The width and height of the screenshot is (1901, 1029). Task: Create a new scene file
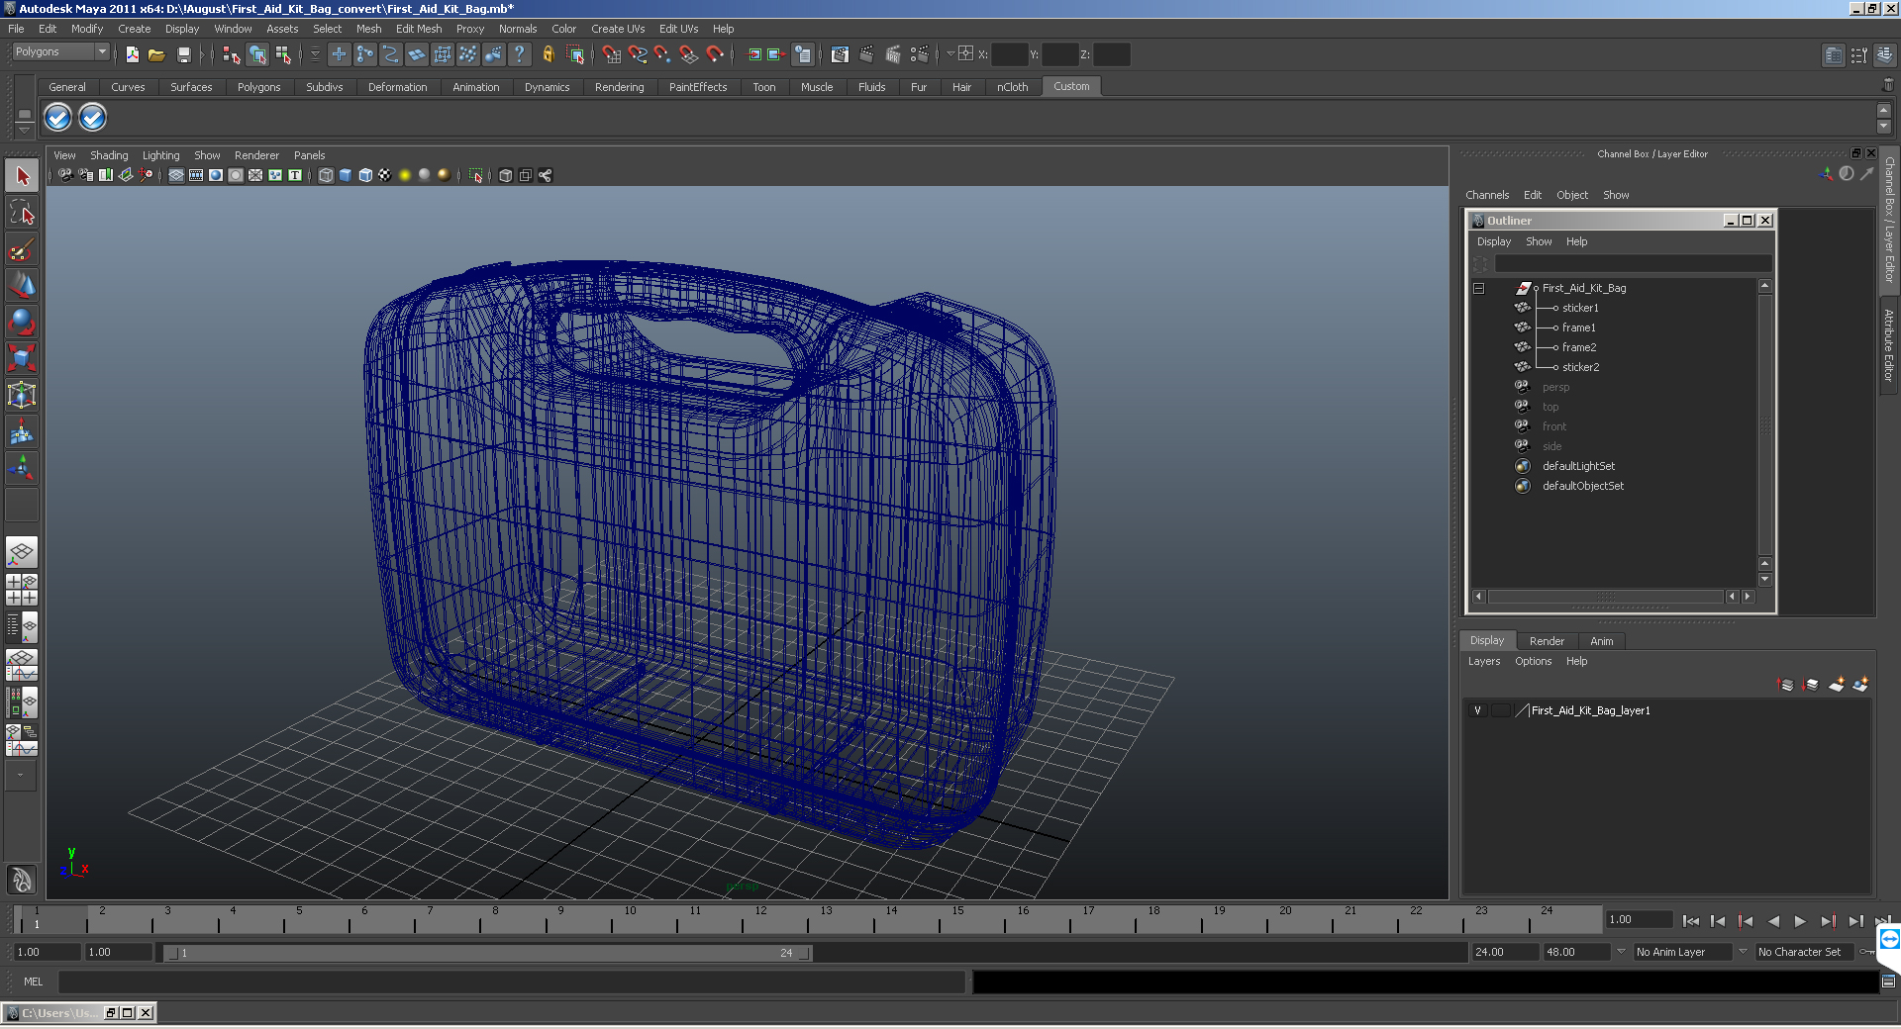click(x=132, y=54)
